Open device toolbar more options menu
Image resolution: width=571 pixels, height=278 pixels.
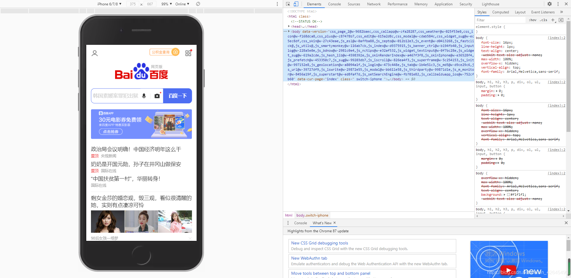(277, 4)
